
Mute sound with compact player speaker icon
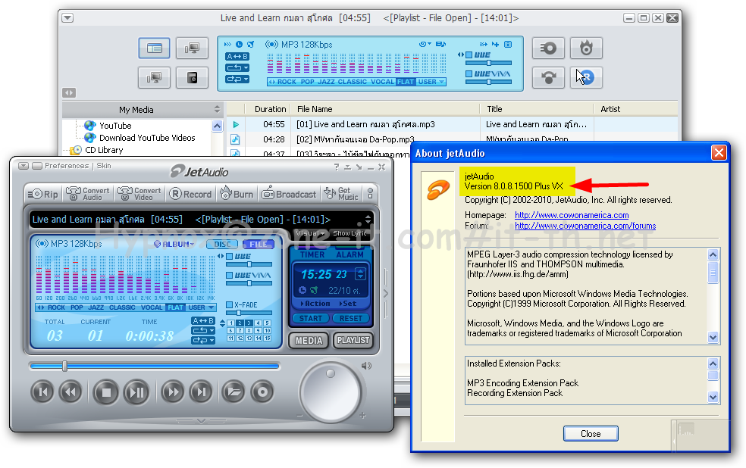pos(366,366)
